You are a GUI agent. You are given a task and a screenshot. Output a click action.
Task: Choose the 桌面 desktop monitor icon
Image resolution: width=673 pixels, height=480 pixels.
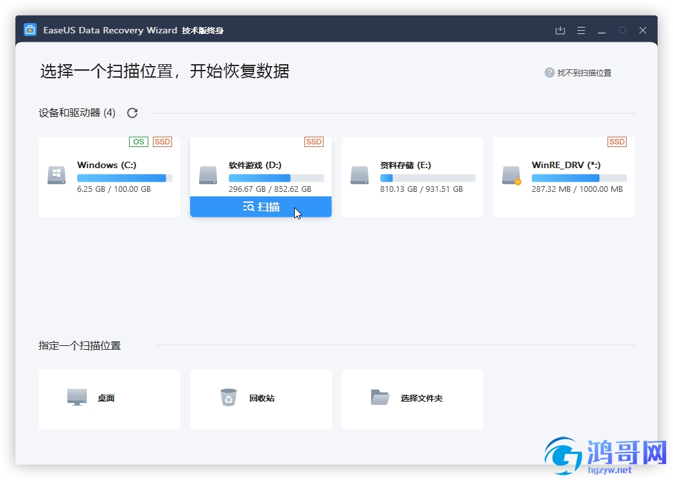77,397
